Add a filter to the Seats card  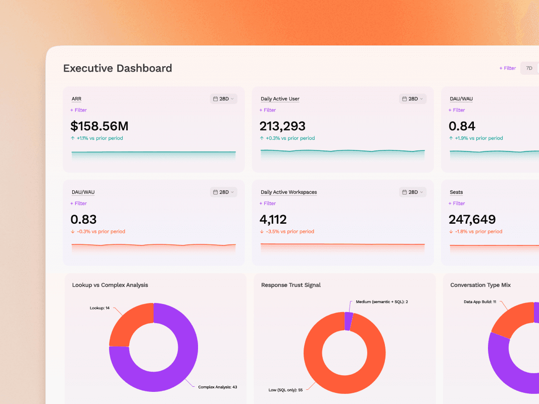point(457,204)
